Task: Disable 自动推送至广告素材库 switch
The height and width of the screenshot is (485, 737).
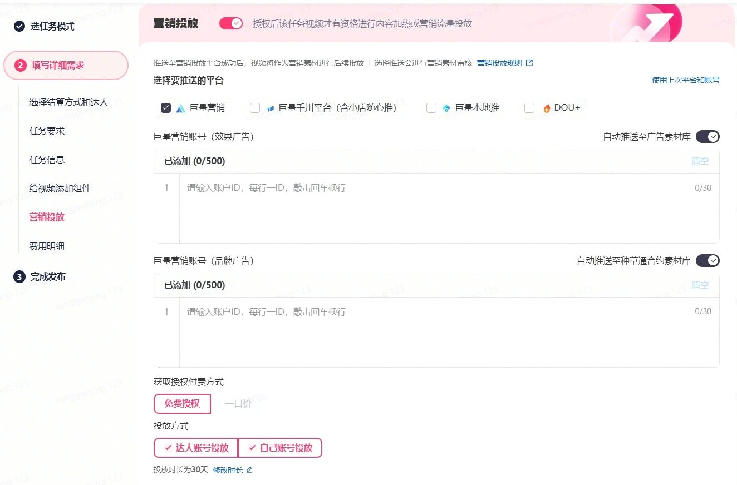Action: pos(707,136)
